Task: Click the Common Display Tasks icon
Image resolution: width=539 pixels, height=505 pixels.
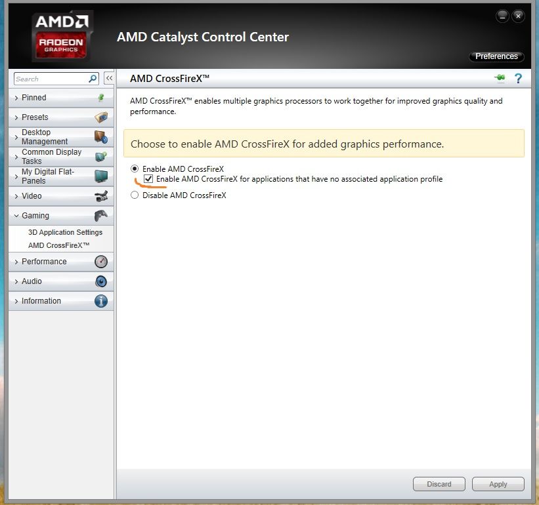Action: pyautogui.click(x=101, y=157)
